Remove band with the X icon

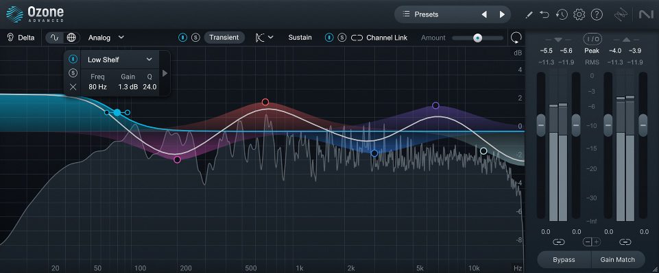(x=73, y=87)
